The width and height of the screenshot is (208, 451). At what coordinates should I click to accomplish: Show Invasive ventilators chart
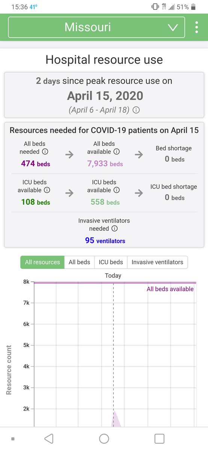point(157,262)
